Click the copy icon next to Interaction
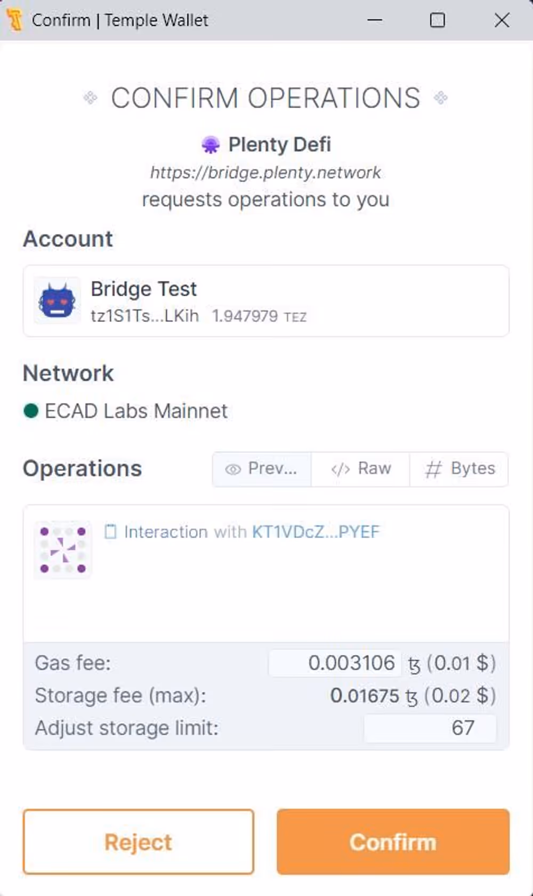This screenshot has width=533, height=896. tap(110, 531)
